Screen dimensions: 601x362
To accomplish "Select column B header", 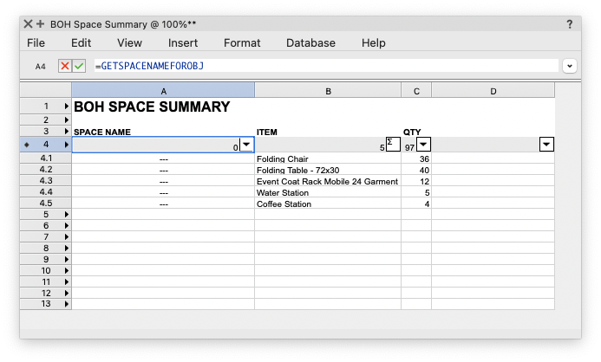I will [x=328, y=90].
